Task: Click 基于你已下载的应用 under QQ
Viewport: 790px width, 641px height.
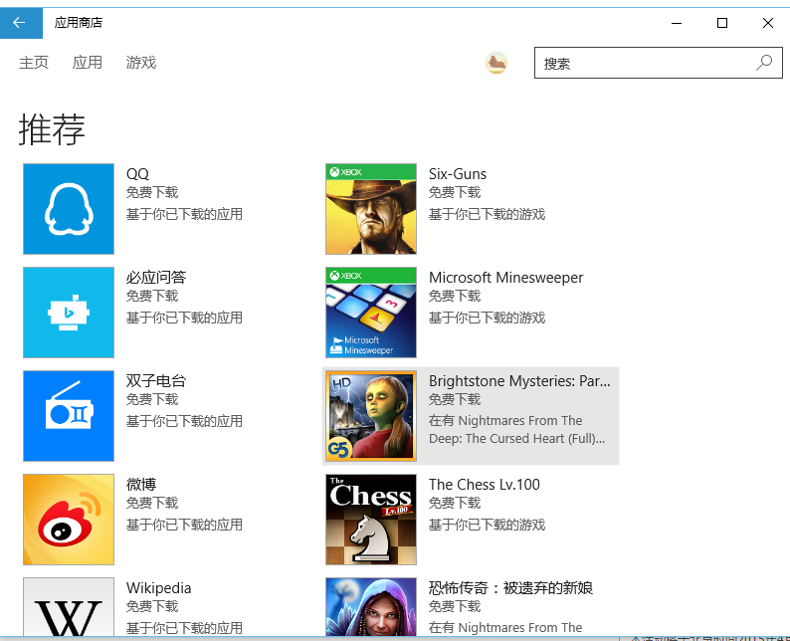Action: 184,214
